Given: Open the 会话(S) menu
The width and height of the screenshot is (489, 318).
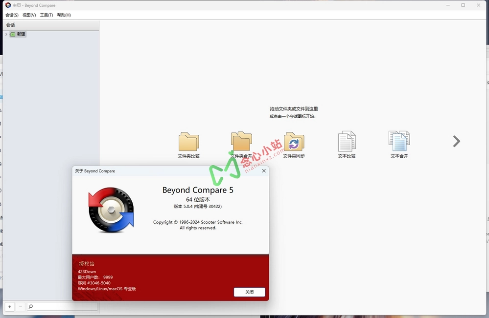Looking at the screenshot, I should pos(11,15).
